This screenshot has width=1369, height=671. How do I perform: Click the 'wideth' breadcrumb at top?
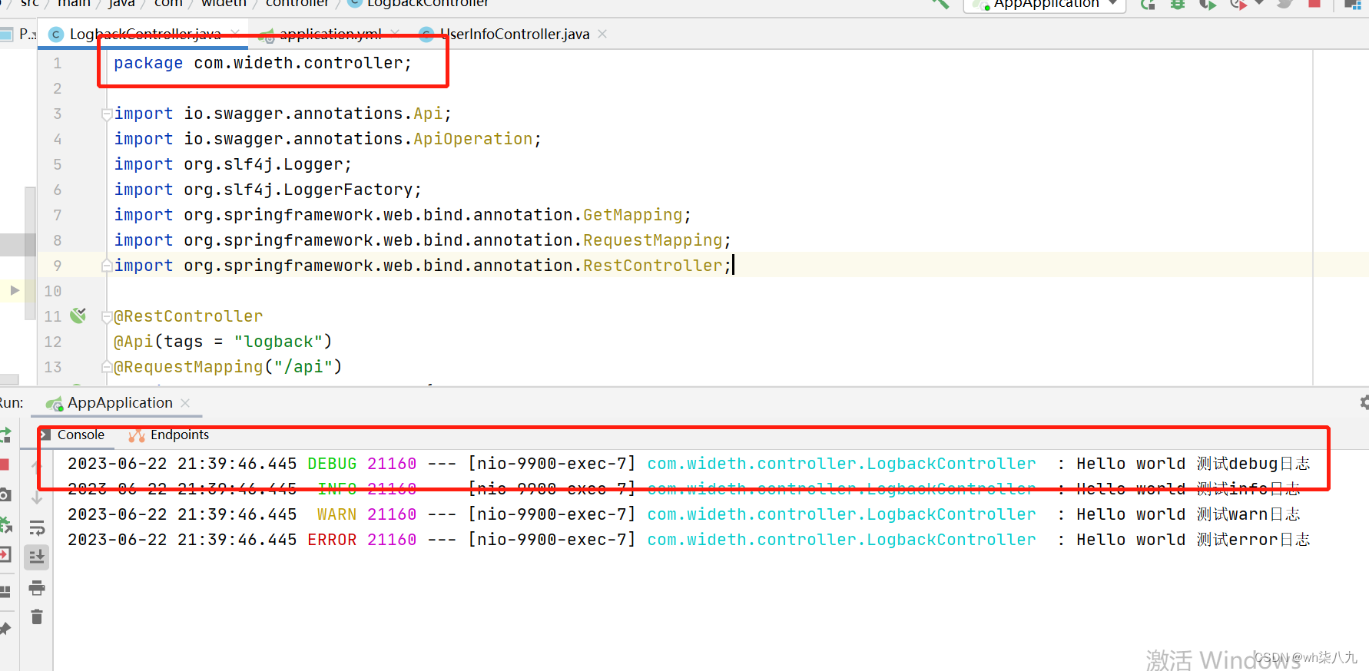click(224, 3)
